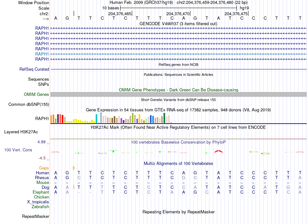The height and width of the screenshot is (224, 307).
Task: Click the dark green bar in the GTEx chart
Action: pyautogui.click(x=164, y=118)
